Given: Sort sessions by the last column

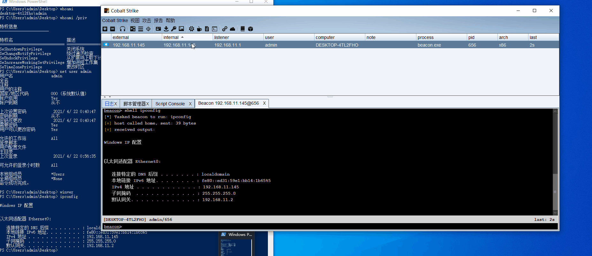Looking at the screenshot, I should (543, 37).
